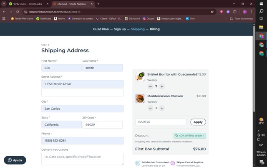
Task: Open the Amazon.com Apple bookmark
Action: pos(170,18)
